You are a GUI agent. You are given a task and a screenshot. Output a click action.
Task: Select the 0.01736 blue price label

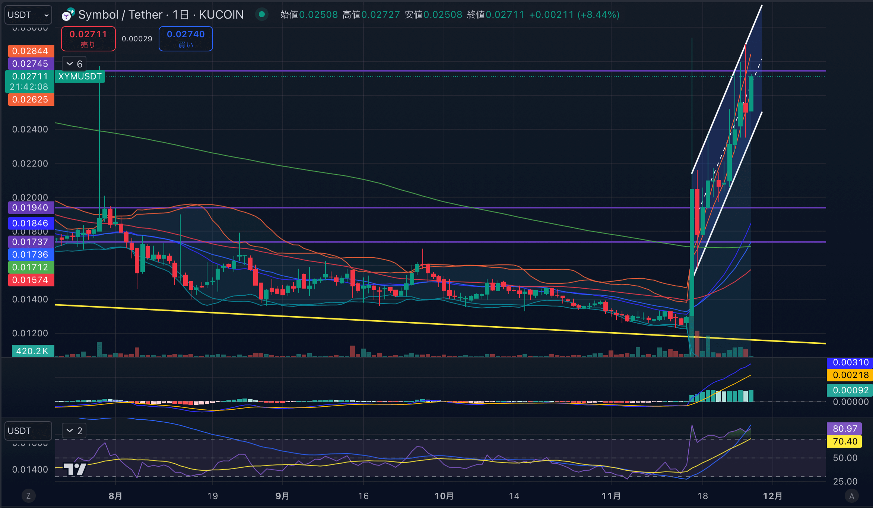point(31,255)
